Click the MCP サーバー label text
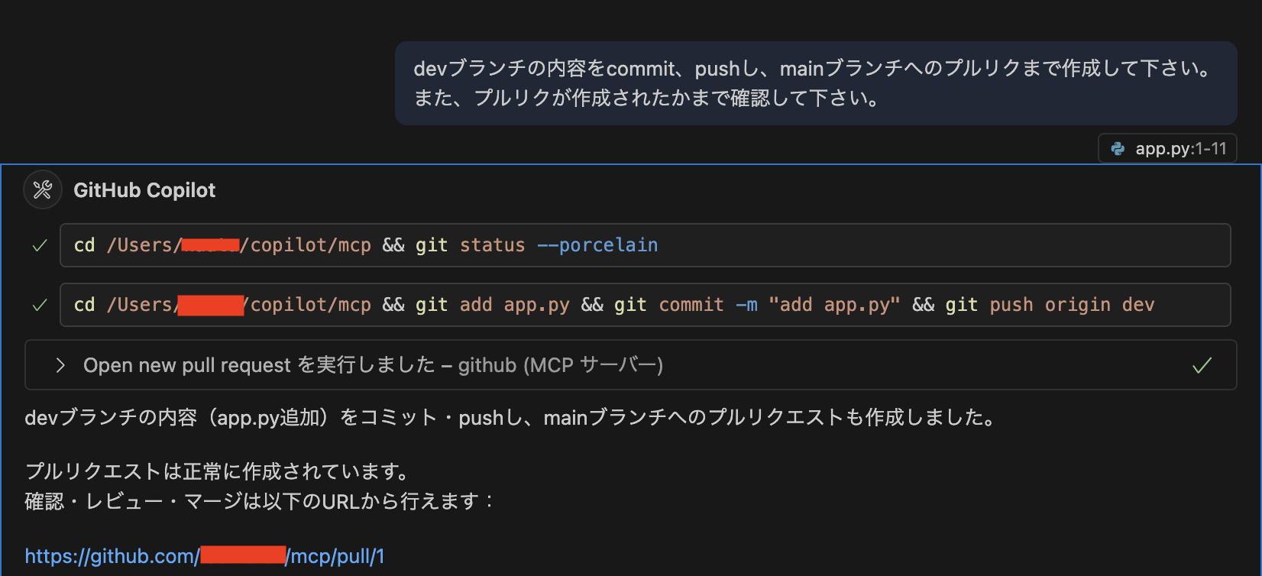Image resolution: width=1262 pixels, height=576 pixels. [596, 365]
